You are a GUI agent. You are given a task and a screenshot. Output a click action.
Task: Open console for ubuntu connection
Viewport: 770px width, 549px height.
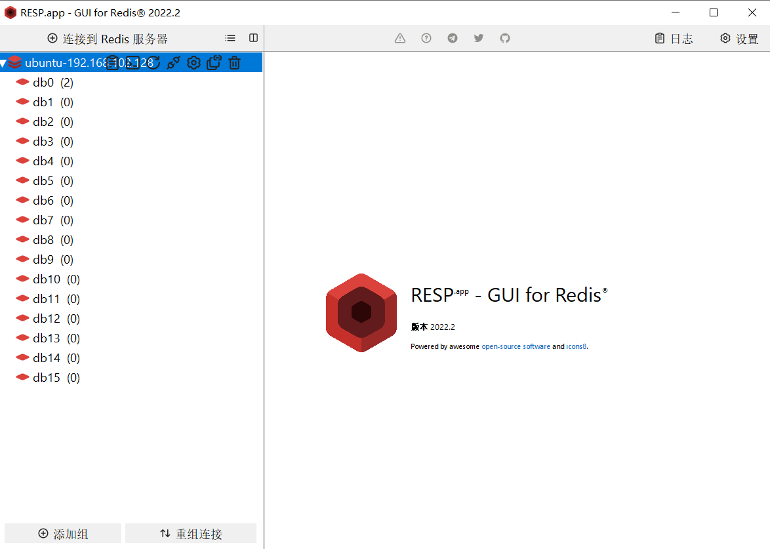pyautogui.click(x=132, y=63)
